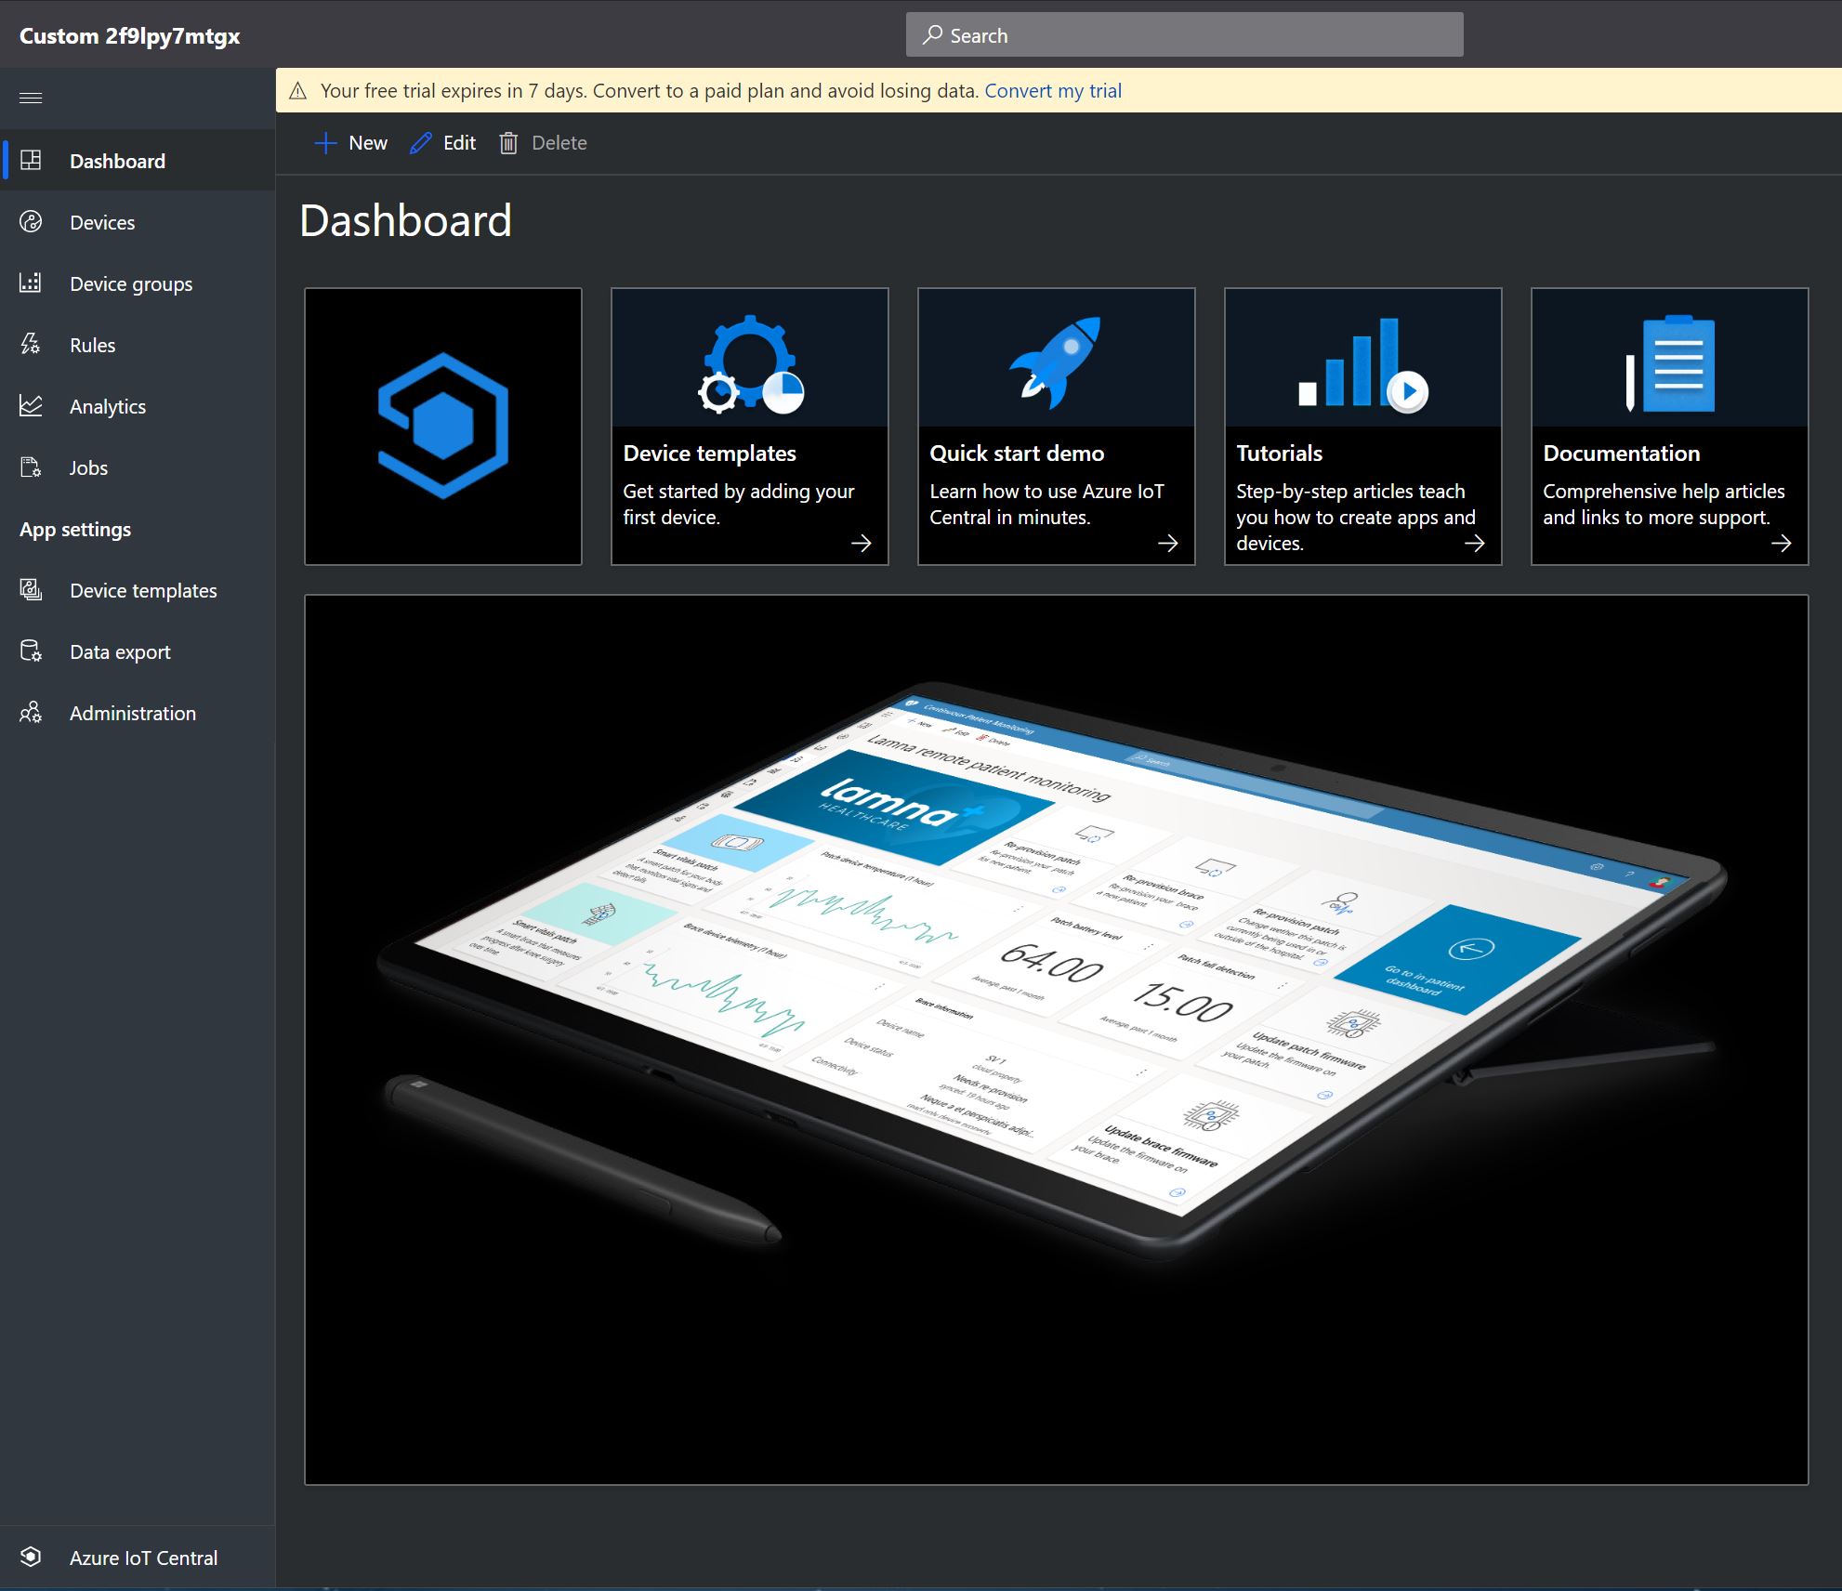Screen dimensions: 1842x1591
Task: Click the Devices sidebar icon
Action: pyautogui.click(x=31, y=222)
